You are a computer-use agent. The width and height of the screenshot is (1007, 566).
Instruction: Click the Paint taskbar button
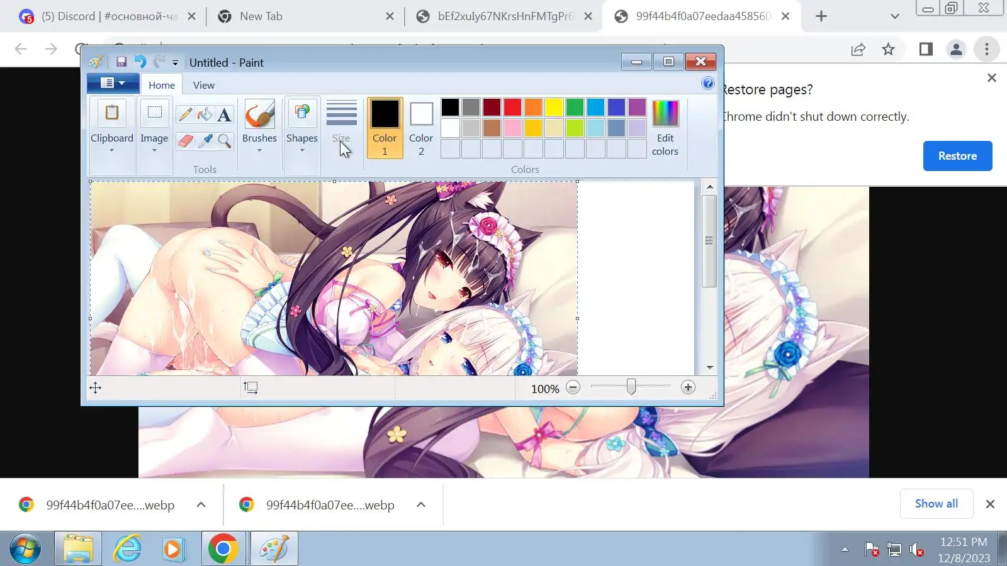(x=274, y=549)
